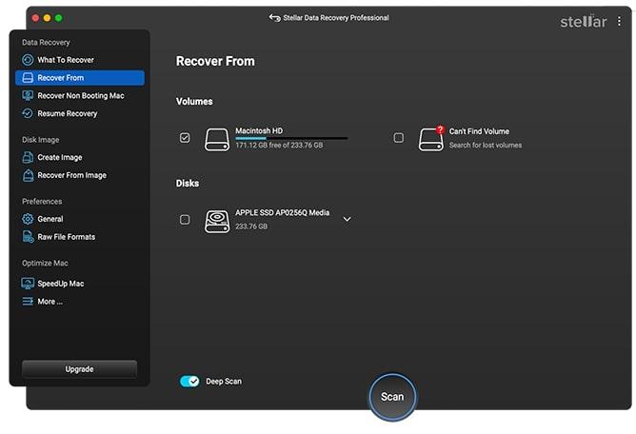Click the Can't Find Volume label
The image size is (636, 434).
(x=479, y=131)
